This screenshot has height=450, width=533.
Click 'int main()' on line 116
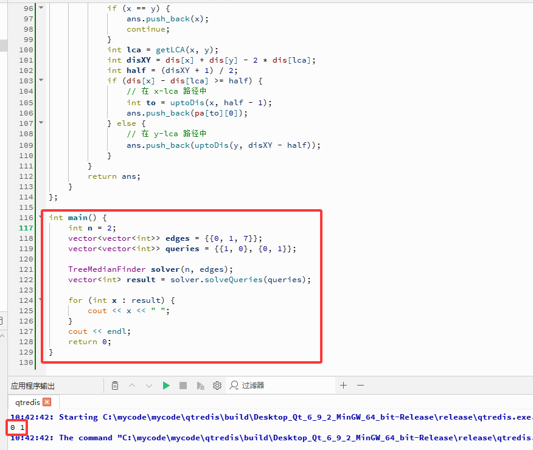(72, 218)
